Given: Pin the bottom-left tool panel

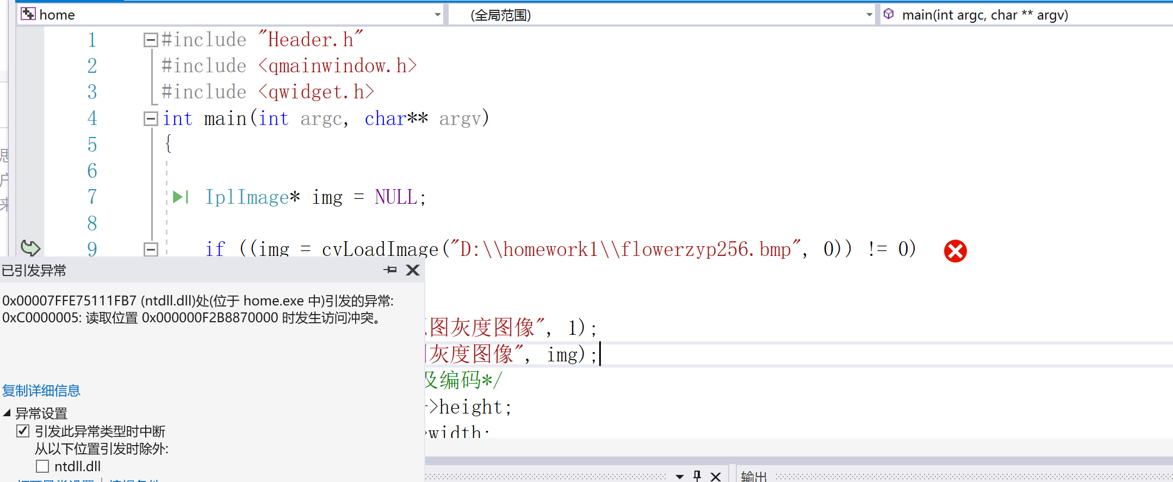Looking at the screenshot, I should 697,476.
